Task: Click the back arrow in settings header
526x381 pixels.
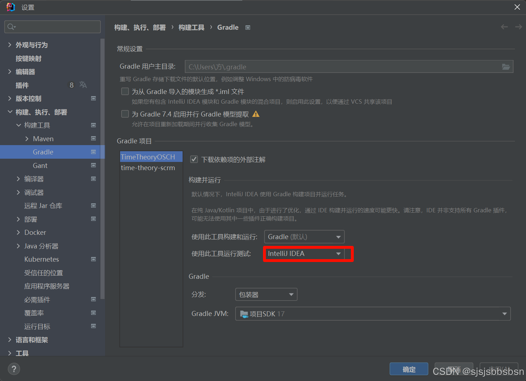Action: point(504,27)
